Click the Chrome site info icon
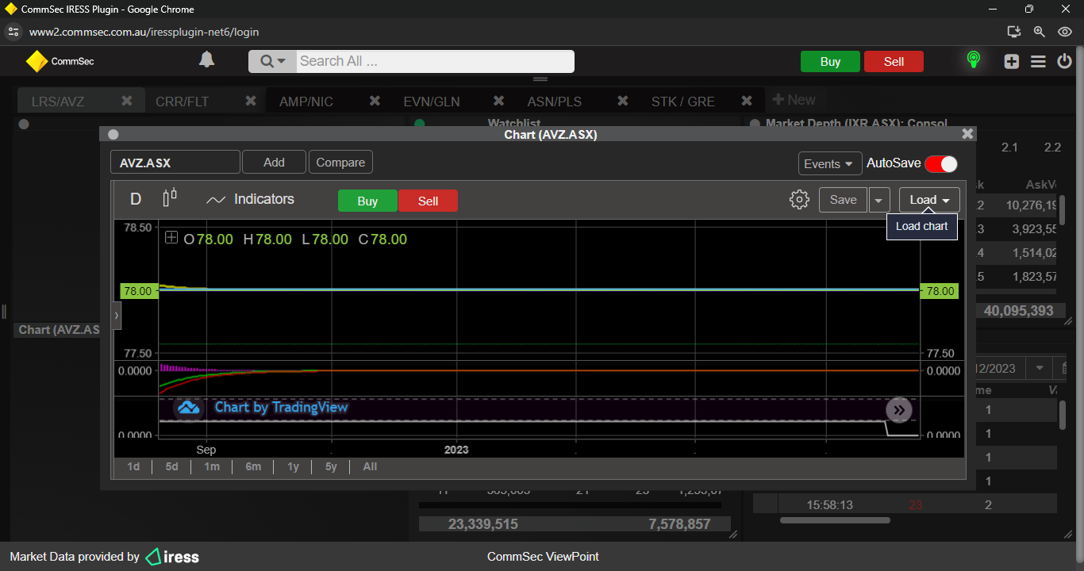This screenshot has height=571, width=1084. coord(13,32)
